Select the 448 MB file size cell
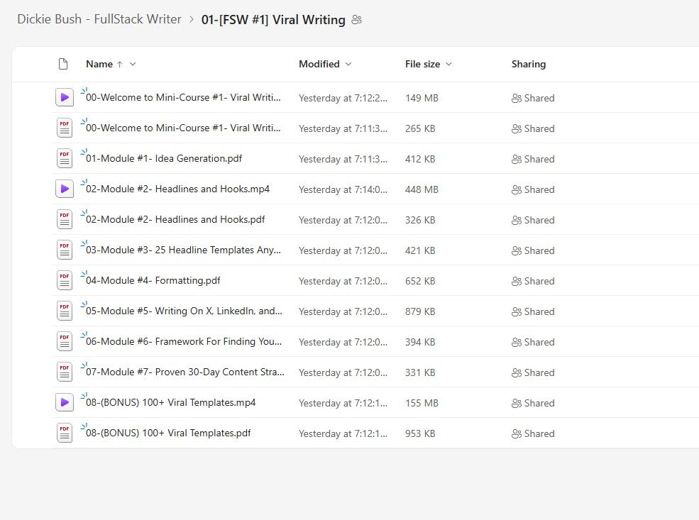Image resolution: width=699 pixels, height=520 pixels. (x=422, y=190)
